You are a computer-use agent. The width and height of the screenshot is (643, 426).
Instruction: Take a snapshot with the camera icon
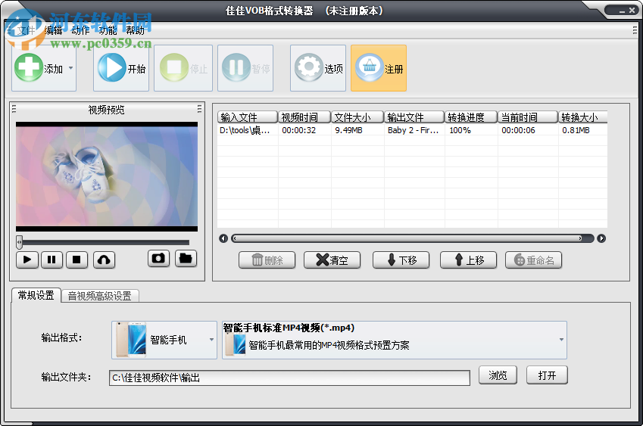(x=159, y=259)
